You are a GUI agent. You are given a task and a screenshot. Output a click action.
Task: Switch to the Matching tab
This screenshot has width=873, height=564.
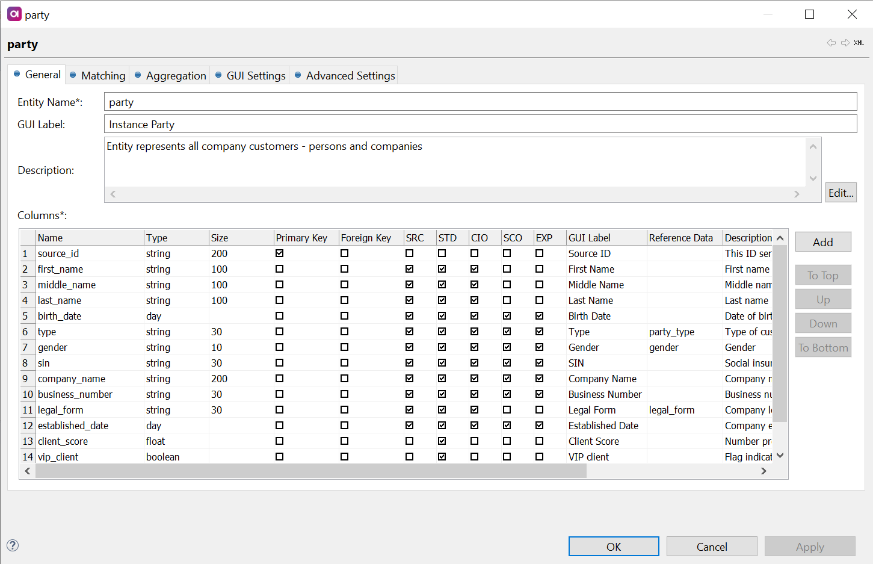[x=103, y=75]
